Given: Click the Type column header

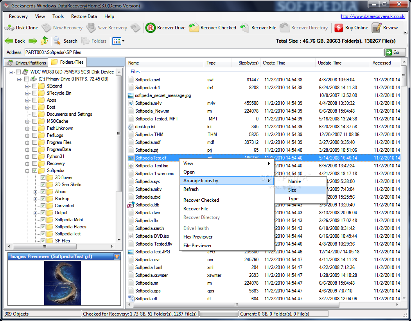Looking at the screenshot, I should click(x=217, y=63).
